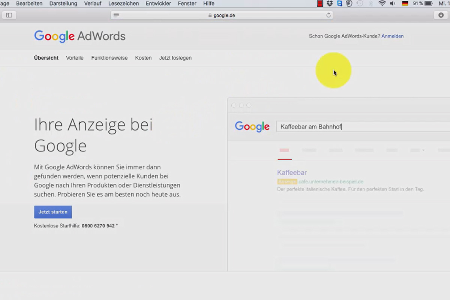
Task: Switch to the Kosten tab
Action: point(143,58)
